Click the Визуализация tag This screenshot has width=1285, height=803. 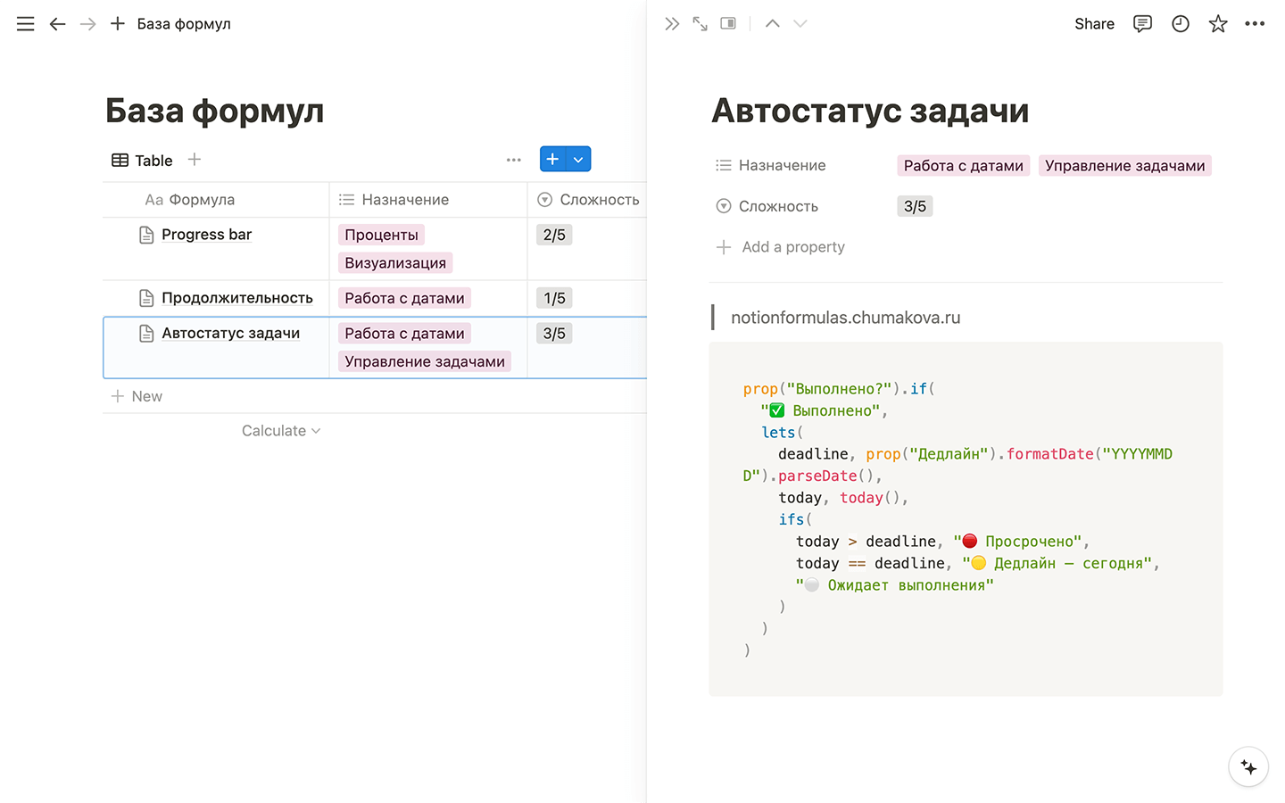tap(395, 263)
